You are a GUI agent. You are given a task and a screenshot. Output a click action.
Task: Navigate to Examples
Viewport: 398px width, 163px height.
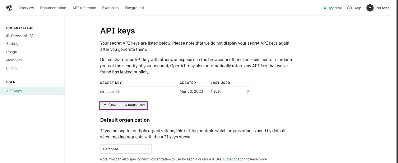coord(110,8)
